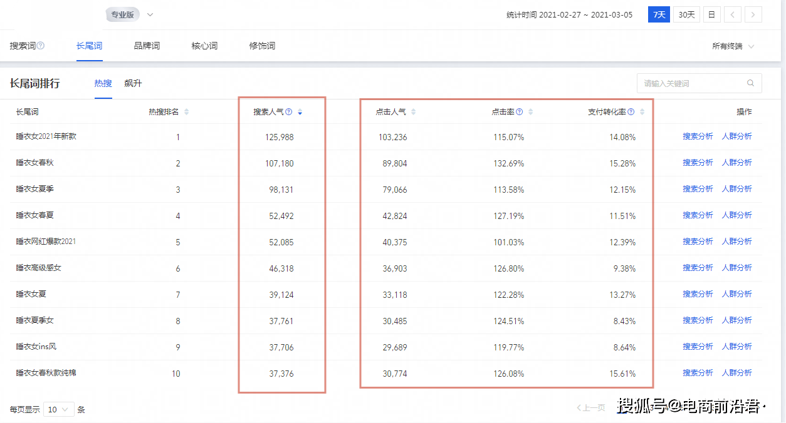Image resolution: width=786 pixels, height=423 pixels.
Task: Click the 专业版 badge
Action: tap(123, 14)
